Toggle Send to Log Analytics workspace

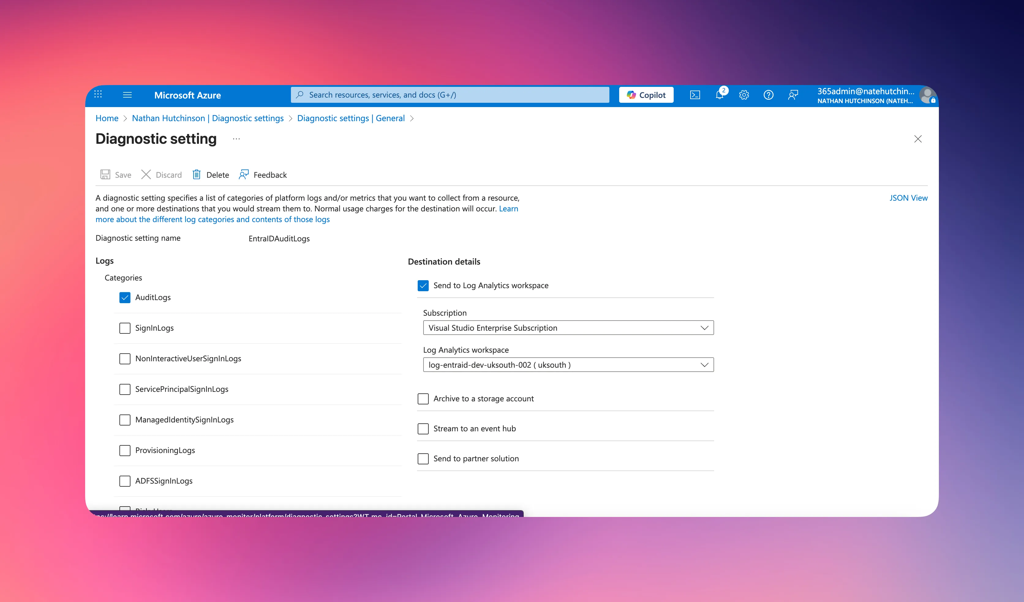[x=423, y=286]
